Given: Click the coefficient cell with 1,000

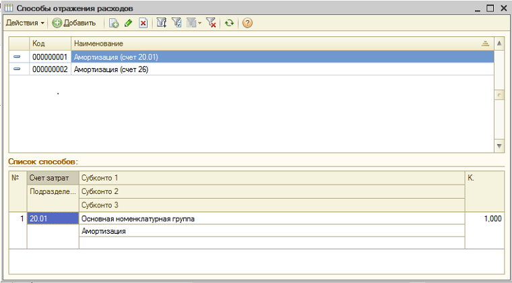Looking at the screenshot, I should coord(485,219).
